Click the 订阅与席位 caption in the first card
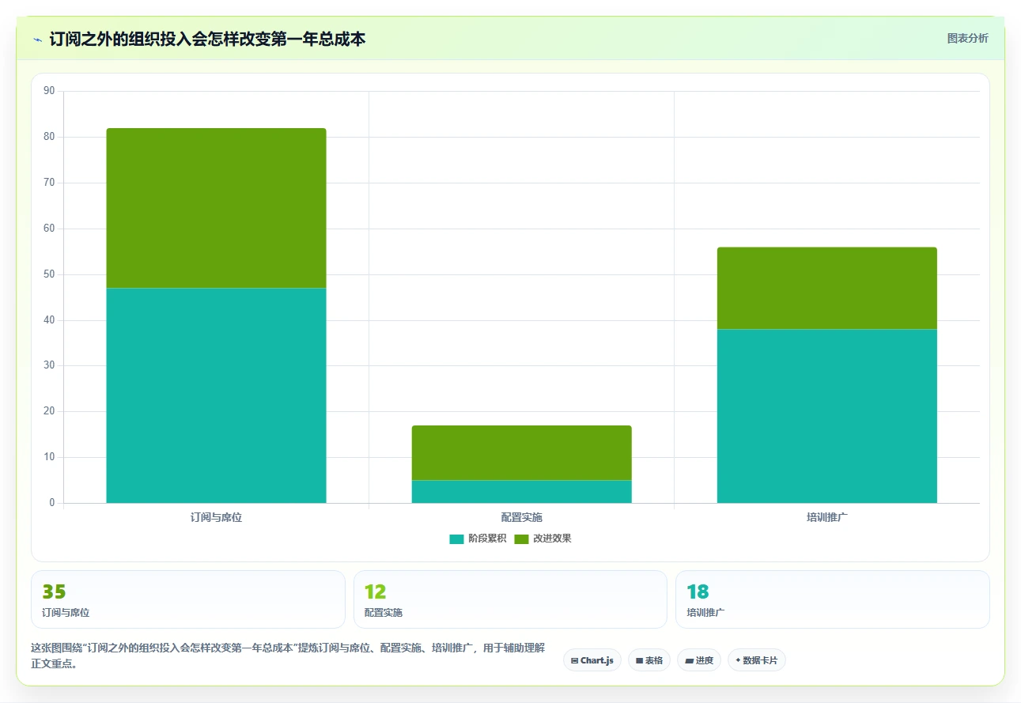Viewport: 1021px width, 703px height. click(x=66, y=613)
